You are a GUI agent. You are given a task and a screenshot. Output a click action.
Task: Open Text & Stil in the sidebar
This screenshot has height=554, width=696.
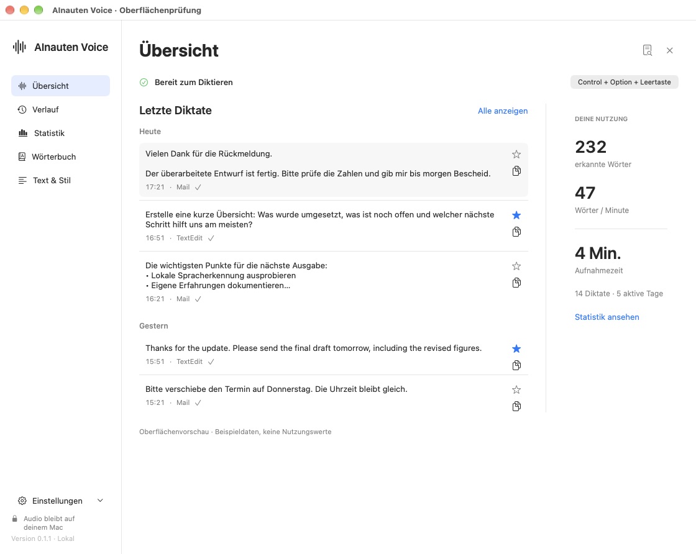(x=60, y=181)
